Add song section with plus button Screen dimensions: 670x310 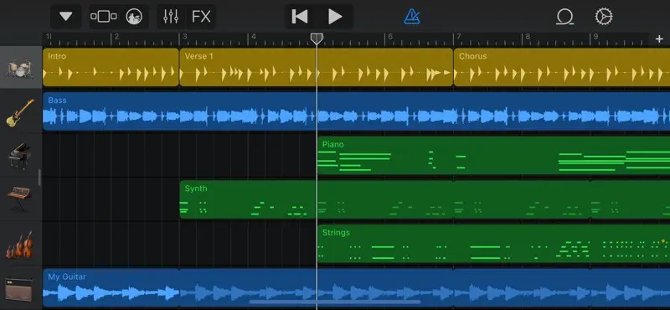(659, 39)
